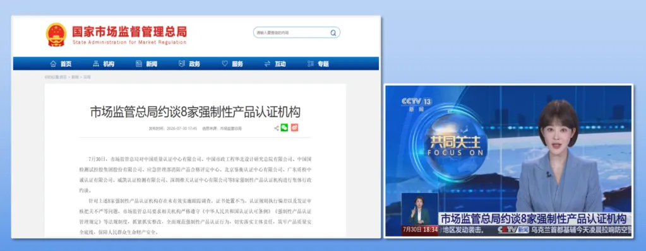646x251 pixels.
Task: Click the breadcrumb path below navigation bar
Action: 68,77
